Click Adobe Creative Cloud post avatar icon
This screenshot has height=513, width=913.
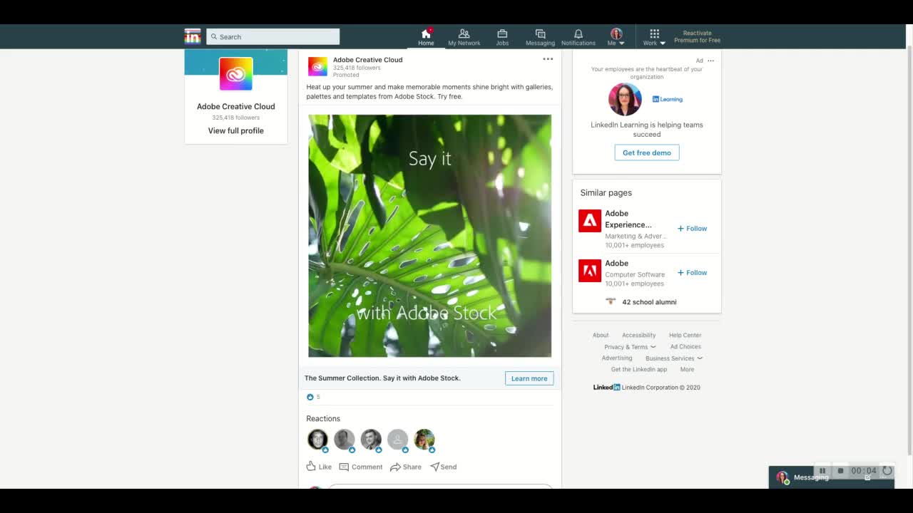click(317, 66)
